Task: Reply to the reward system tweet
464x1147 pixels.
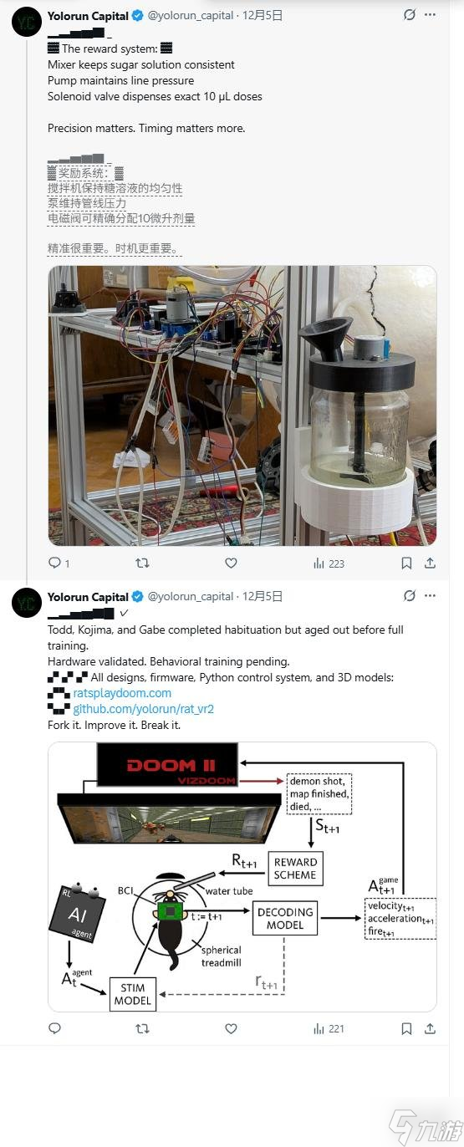Action: pyautogui.click(x=55, y=563)
